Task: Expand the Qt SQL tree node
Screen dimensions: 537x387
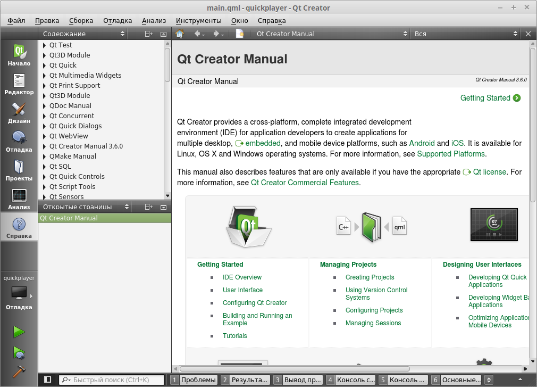Action: 44,167
